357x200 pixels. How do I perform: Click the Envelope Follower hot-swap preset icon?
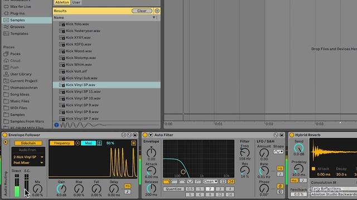(129, 135)
